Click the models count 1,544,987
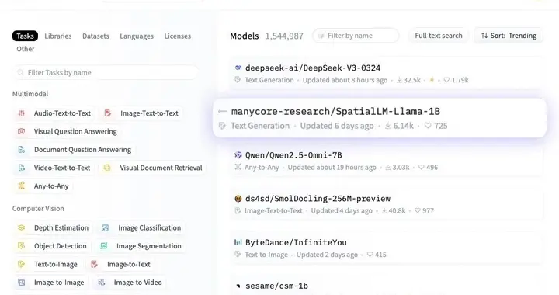Viewport: 559px width, 295px height. 284,36
